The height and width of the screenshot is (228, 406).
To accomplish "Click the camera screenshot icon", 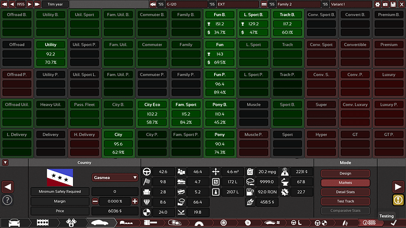I will tap(385, 4).
